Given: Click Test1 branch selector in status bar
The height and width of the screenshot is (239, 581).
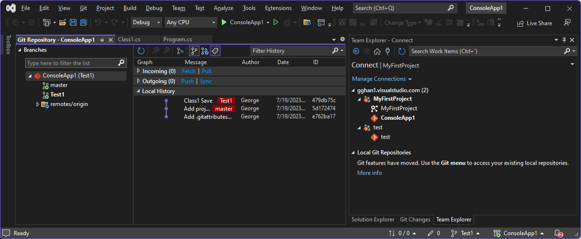Looking at the screenshot, I should click(x=466, y=233).
